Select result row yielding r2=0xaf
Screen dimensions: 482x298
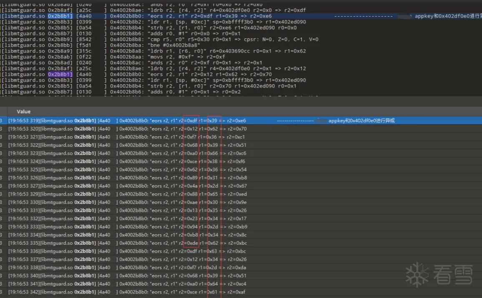241,292
